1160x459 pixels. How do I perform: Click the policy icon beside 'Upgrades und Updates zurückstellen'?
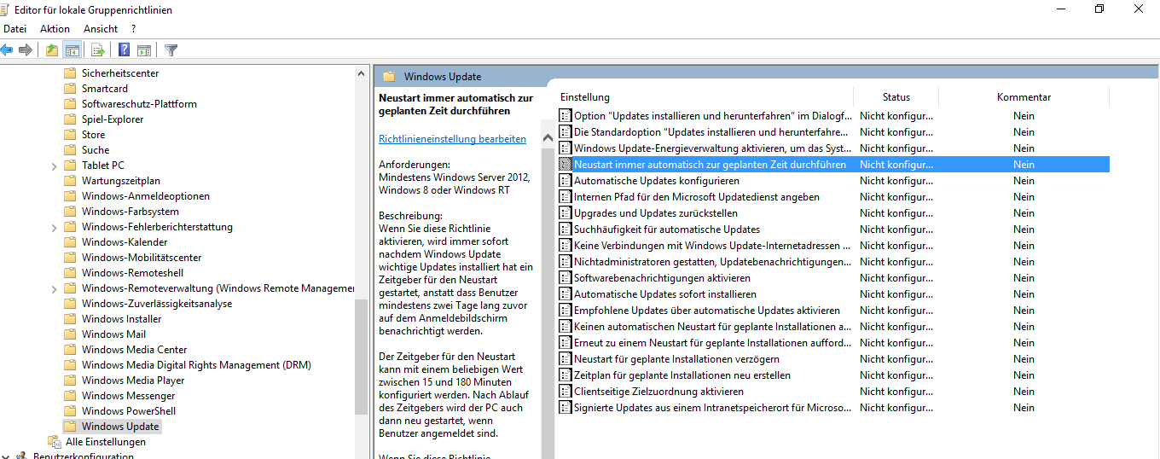565,213
